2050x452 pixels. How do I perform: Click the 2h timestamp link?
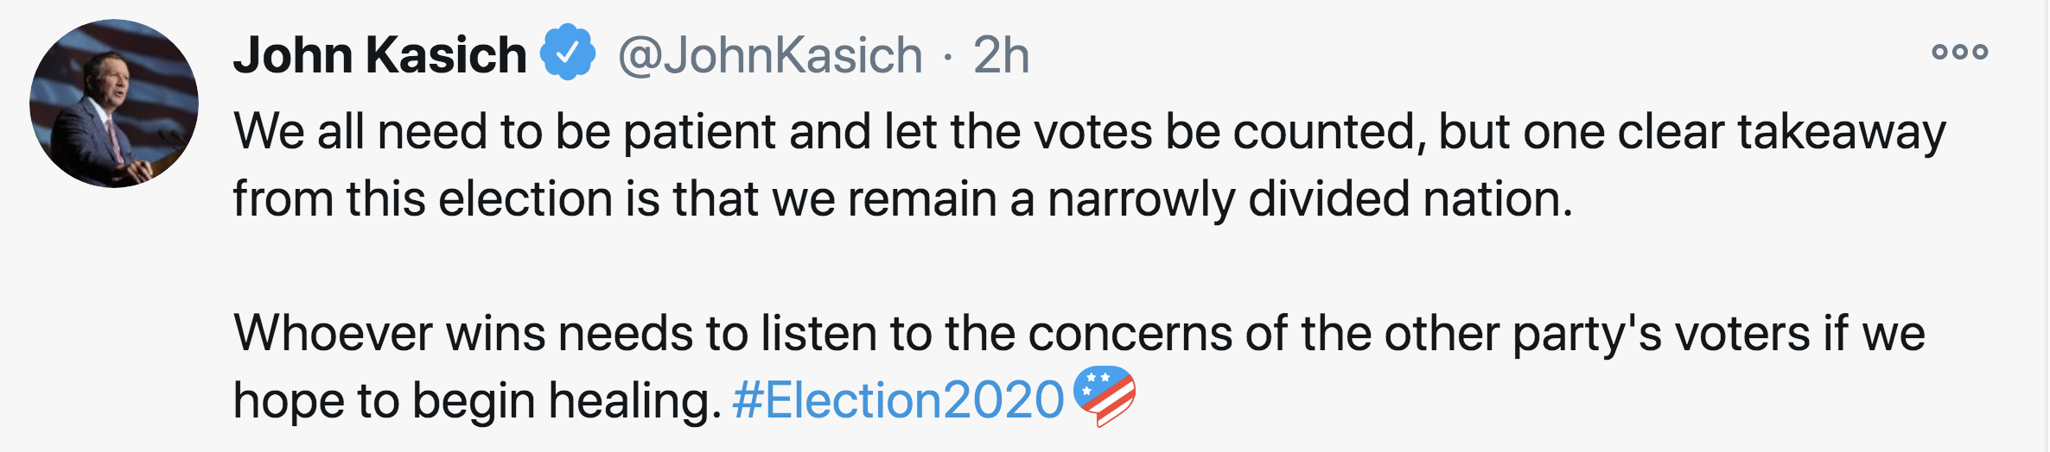(x=1001, y=55)
